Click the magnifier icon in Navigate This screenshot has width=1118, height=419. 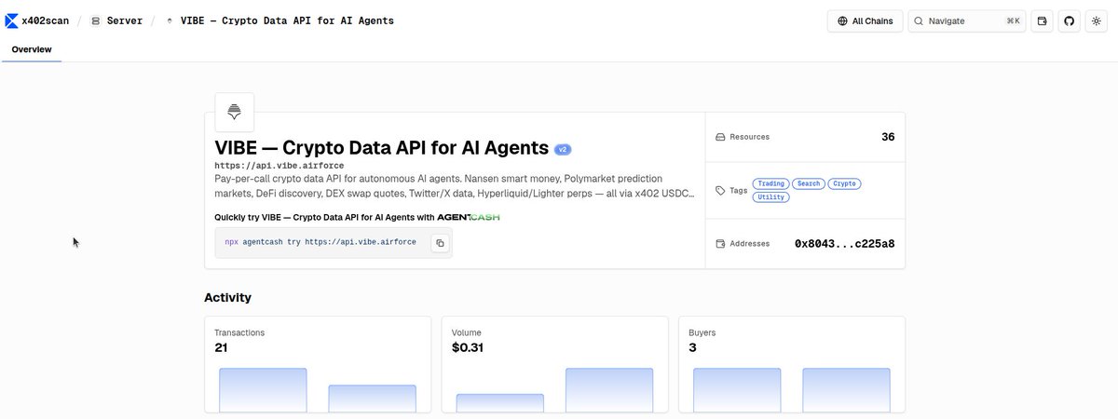pos(919,20)
